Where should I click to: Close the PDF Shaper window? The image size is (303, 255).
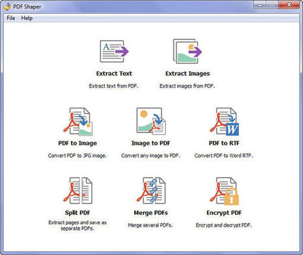point(289,5)
